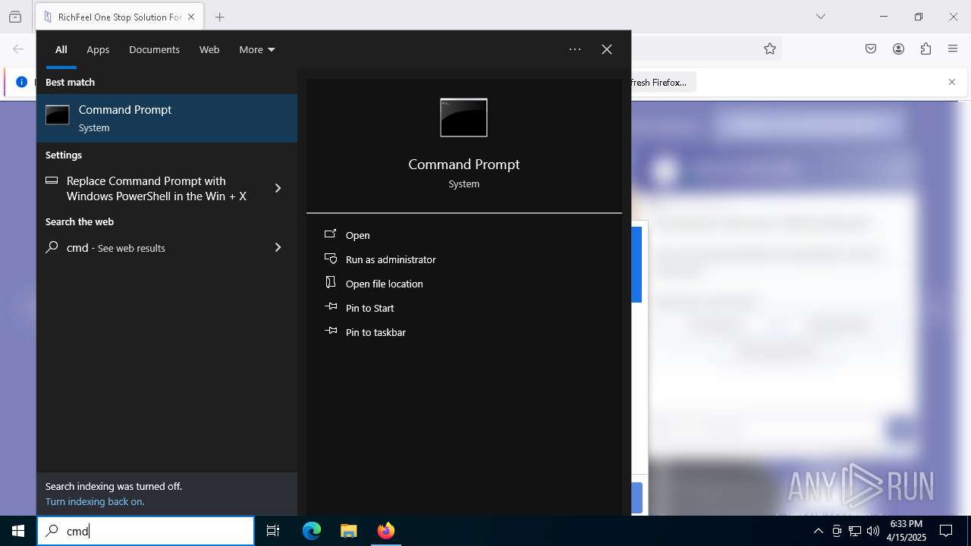Open Replace Command Prompt with PowerShell setting
Viewport: 971px width, 546px height.
156,188
